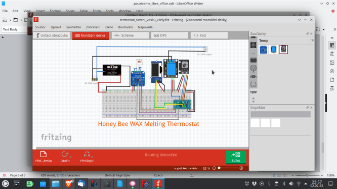The image size is (337, 189).
Task: Select the rotary encoder part in Temp bin
Action: [x=283, y=50]
